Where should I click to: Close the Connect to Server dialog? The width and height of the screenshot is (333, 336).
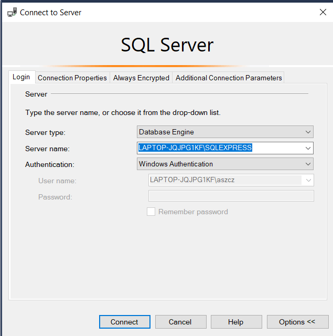pyautogui.click(x=323, y=12)
